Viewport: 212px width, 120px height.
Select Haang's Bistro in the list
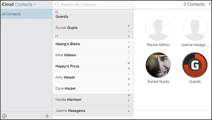click(x=92, y=44)
